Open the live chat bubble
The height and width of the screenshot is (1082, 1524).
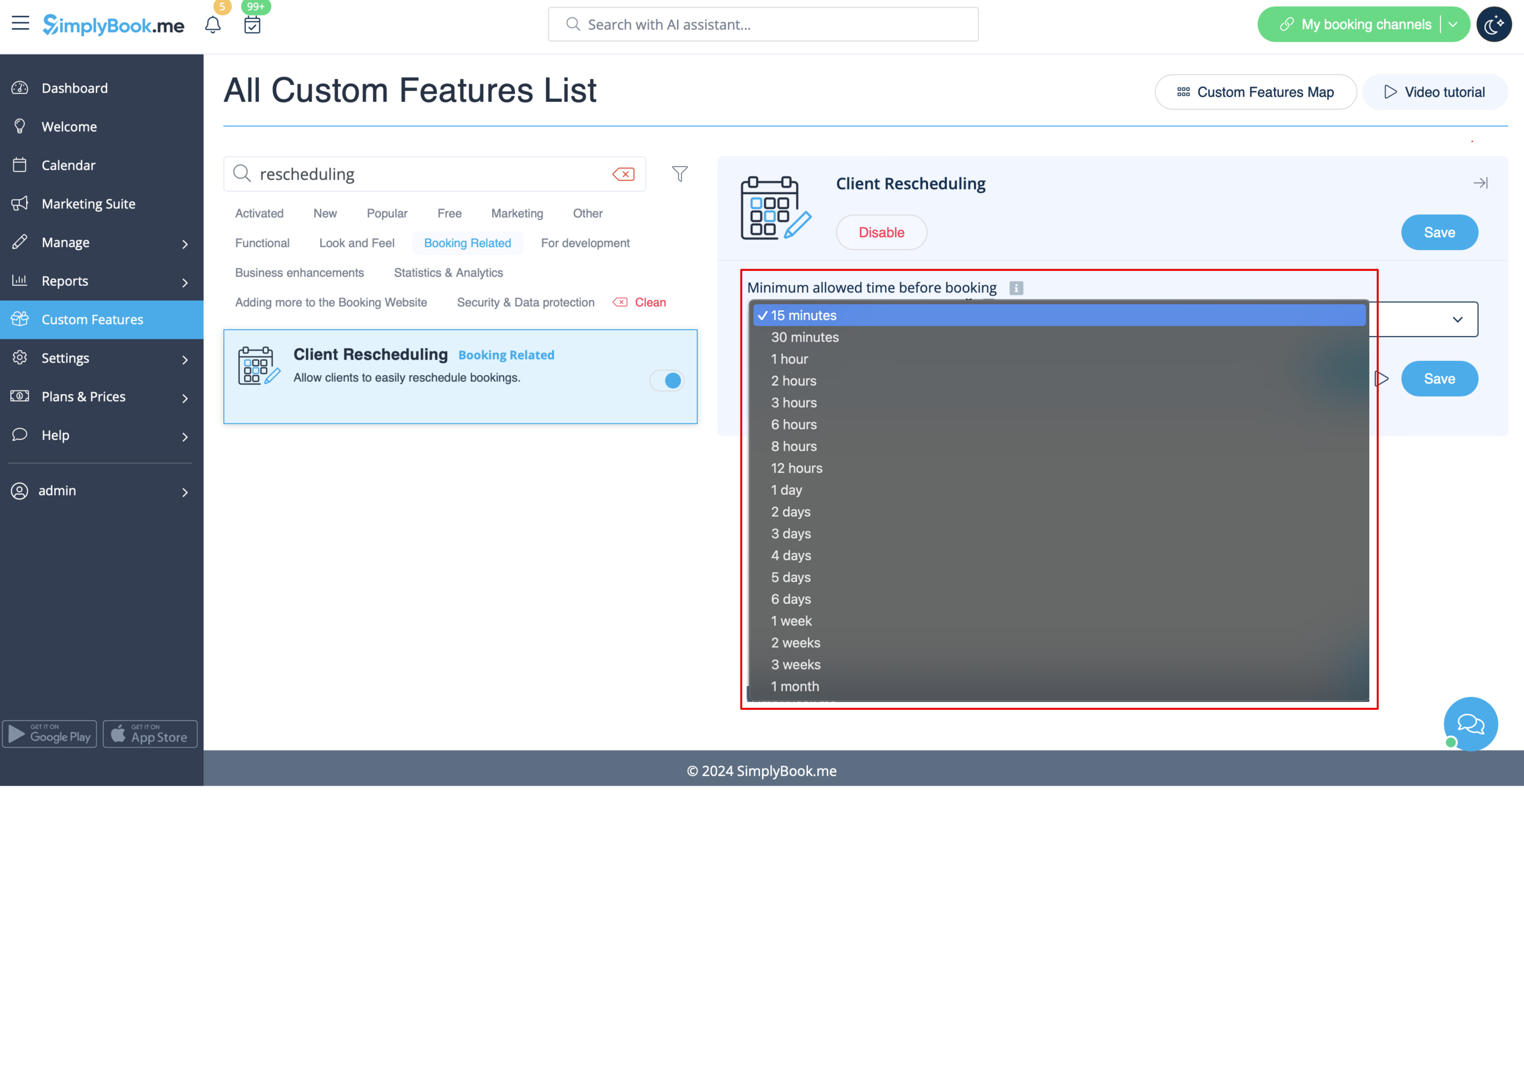[1470, 723]
